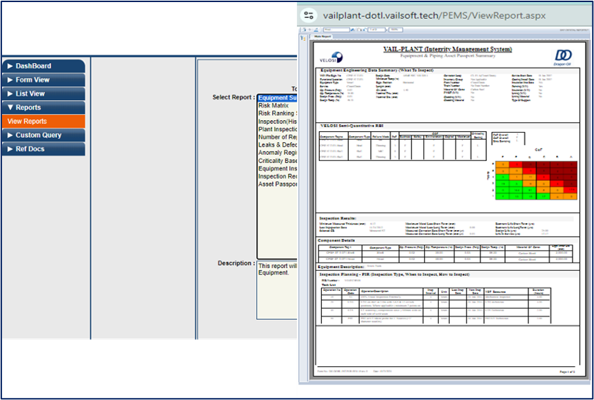Image resolution: width=594 pixels, height=400 pixels.
Task: Select the Inspection Rec… report entry
Action: [x=278, y=176]
